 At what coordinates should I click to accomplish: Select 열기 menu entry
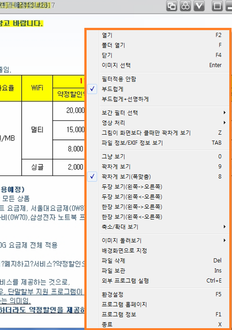point(165,35)
